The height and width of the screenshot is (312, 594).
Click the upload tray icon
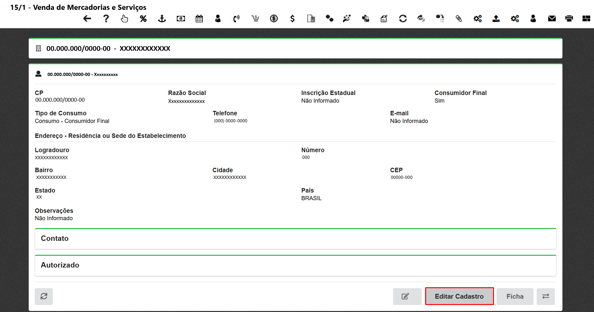[496, 19]
